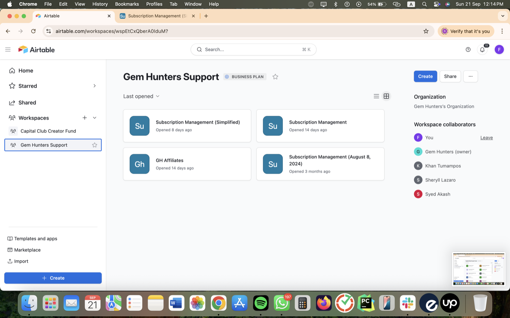The image size is (510, 318).
Task: Open Chrome three-dot menu
Action: click(502, 31)
